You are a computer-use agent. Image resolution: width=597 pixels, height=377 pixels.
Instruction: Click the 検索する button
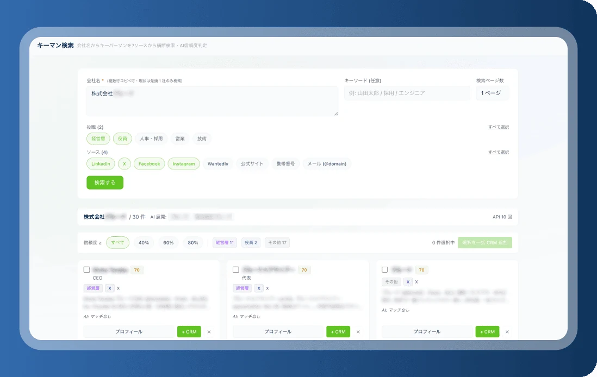[105, 183]
